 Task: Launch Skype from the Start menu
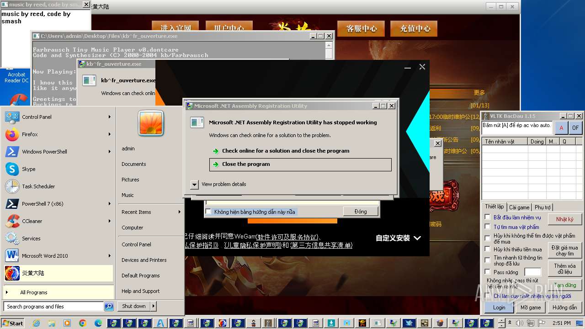(12, 169)
